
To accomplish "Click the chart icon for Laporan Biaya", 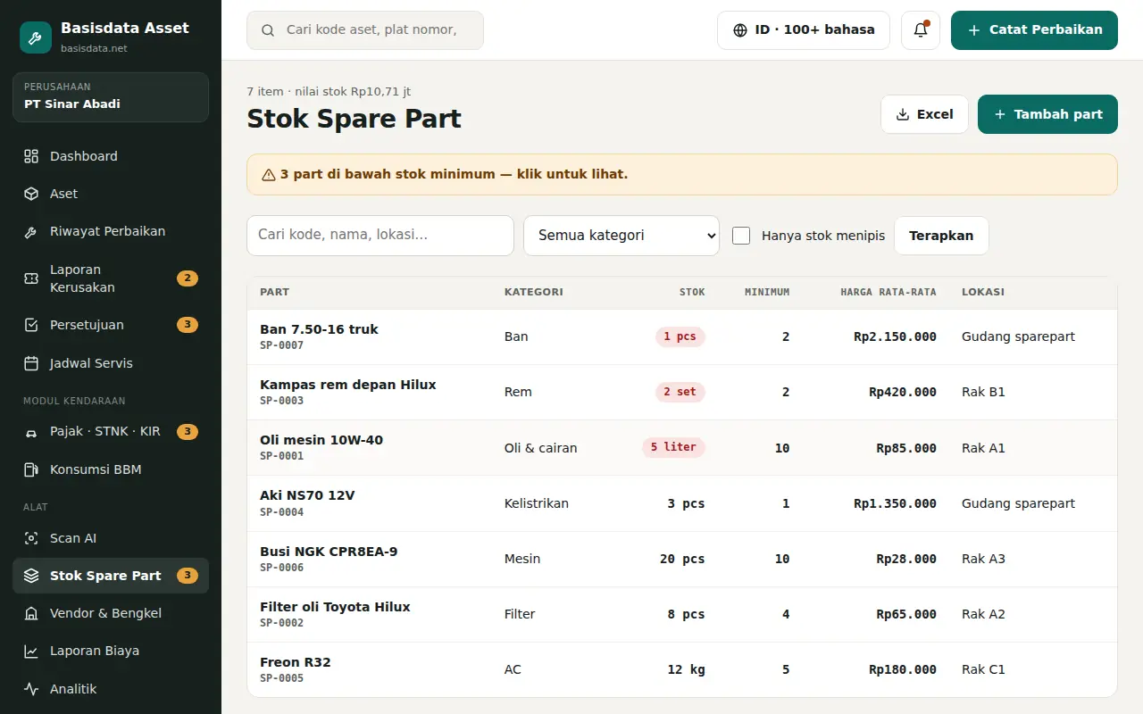I will tap(31, 651).
